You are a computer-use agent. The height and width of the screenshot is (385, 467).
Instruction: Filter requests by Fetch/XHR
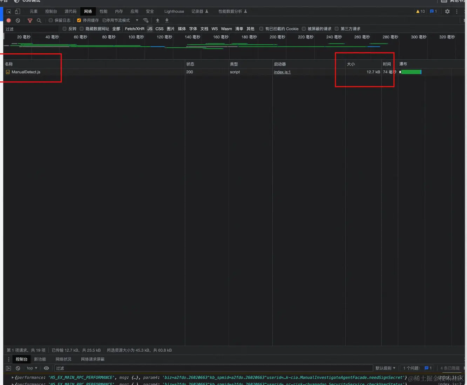(135, 29)
